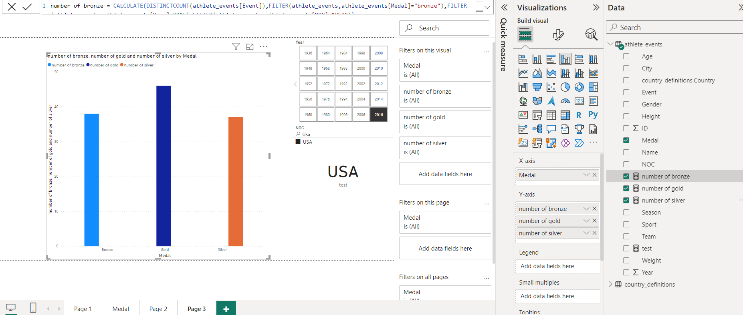The image size is (743, 315).
Task: Select the pie chart visualization
Action: 565,87
